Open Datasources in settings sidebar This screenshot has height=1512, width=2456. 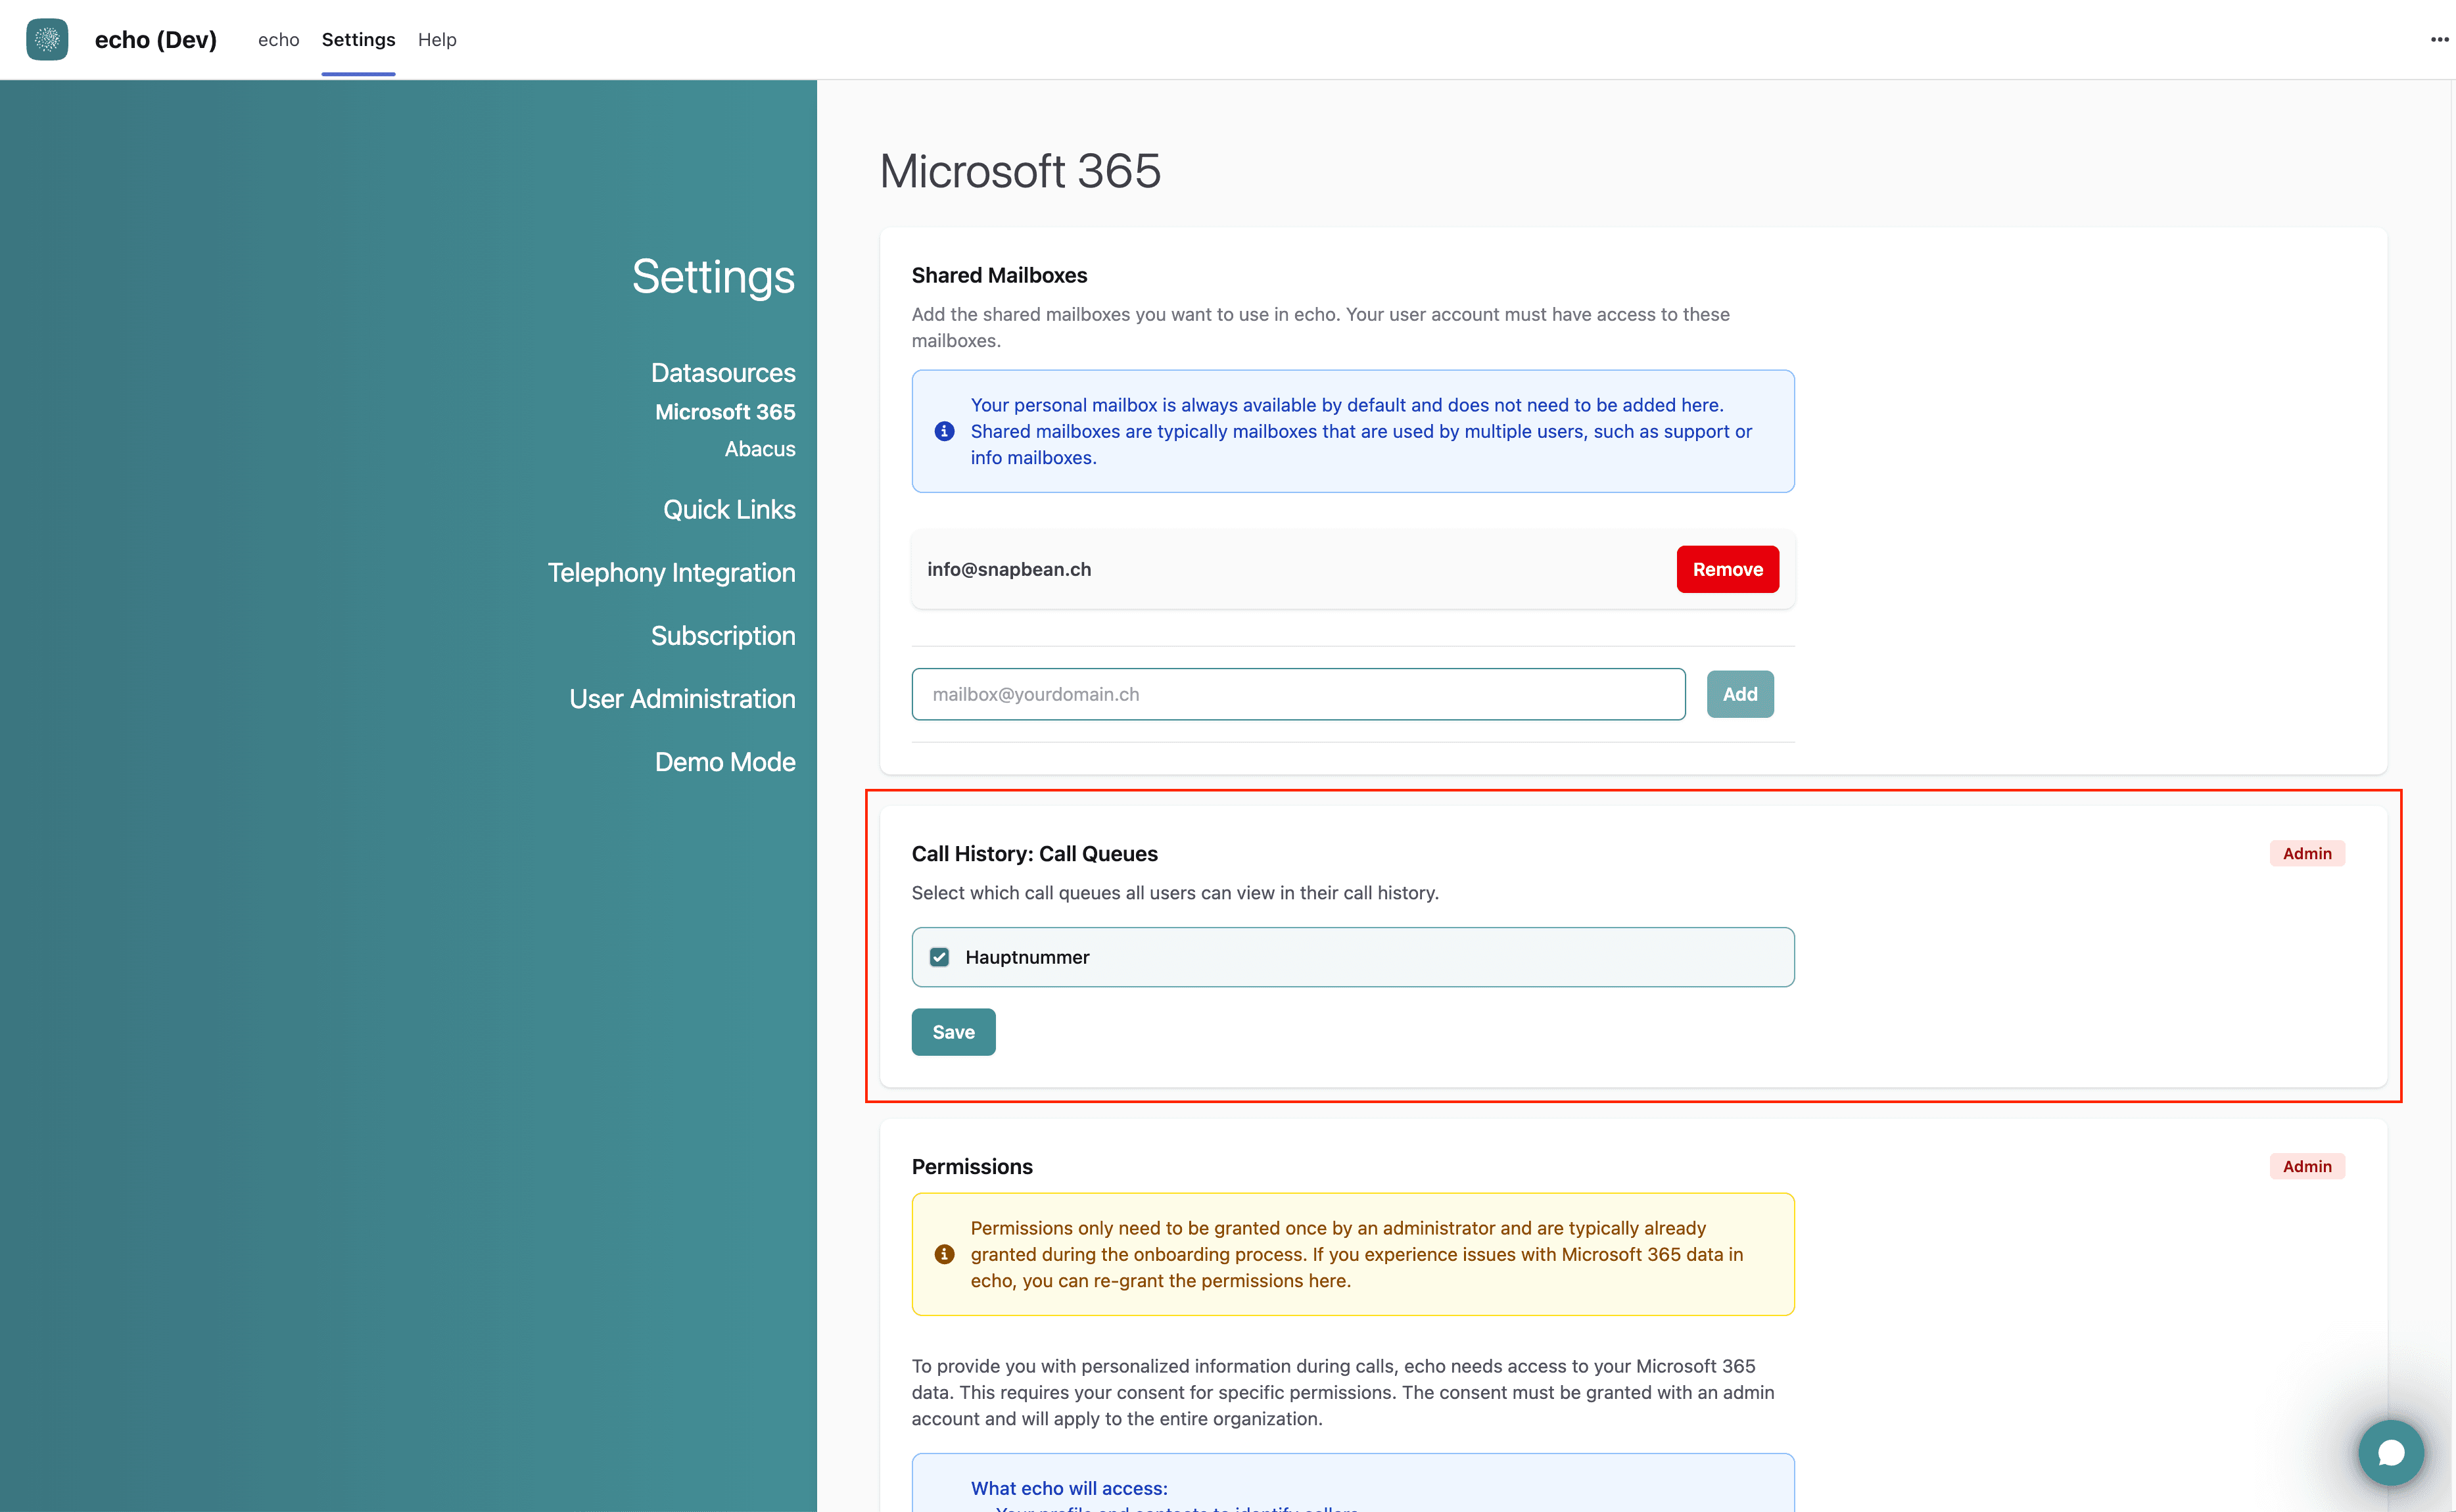click(x=723, y=373)
